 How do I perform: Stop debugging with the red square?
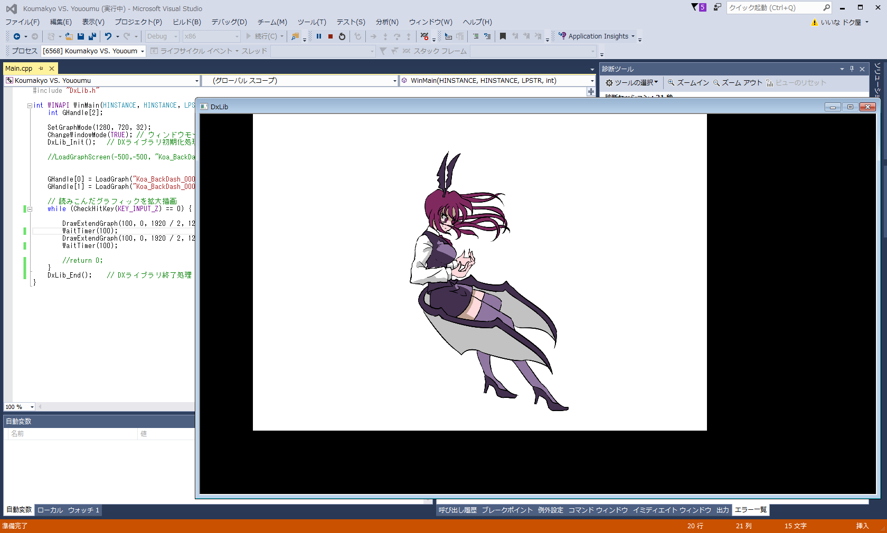click(x=331, y=36)
